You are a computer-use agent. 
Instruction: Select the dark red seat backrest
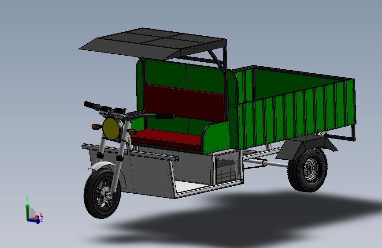click(x=184, y=102)
